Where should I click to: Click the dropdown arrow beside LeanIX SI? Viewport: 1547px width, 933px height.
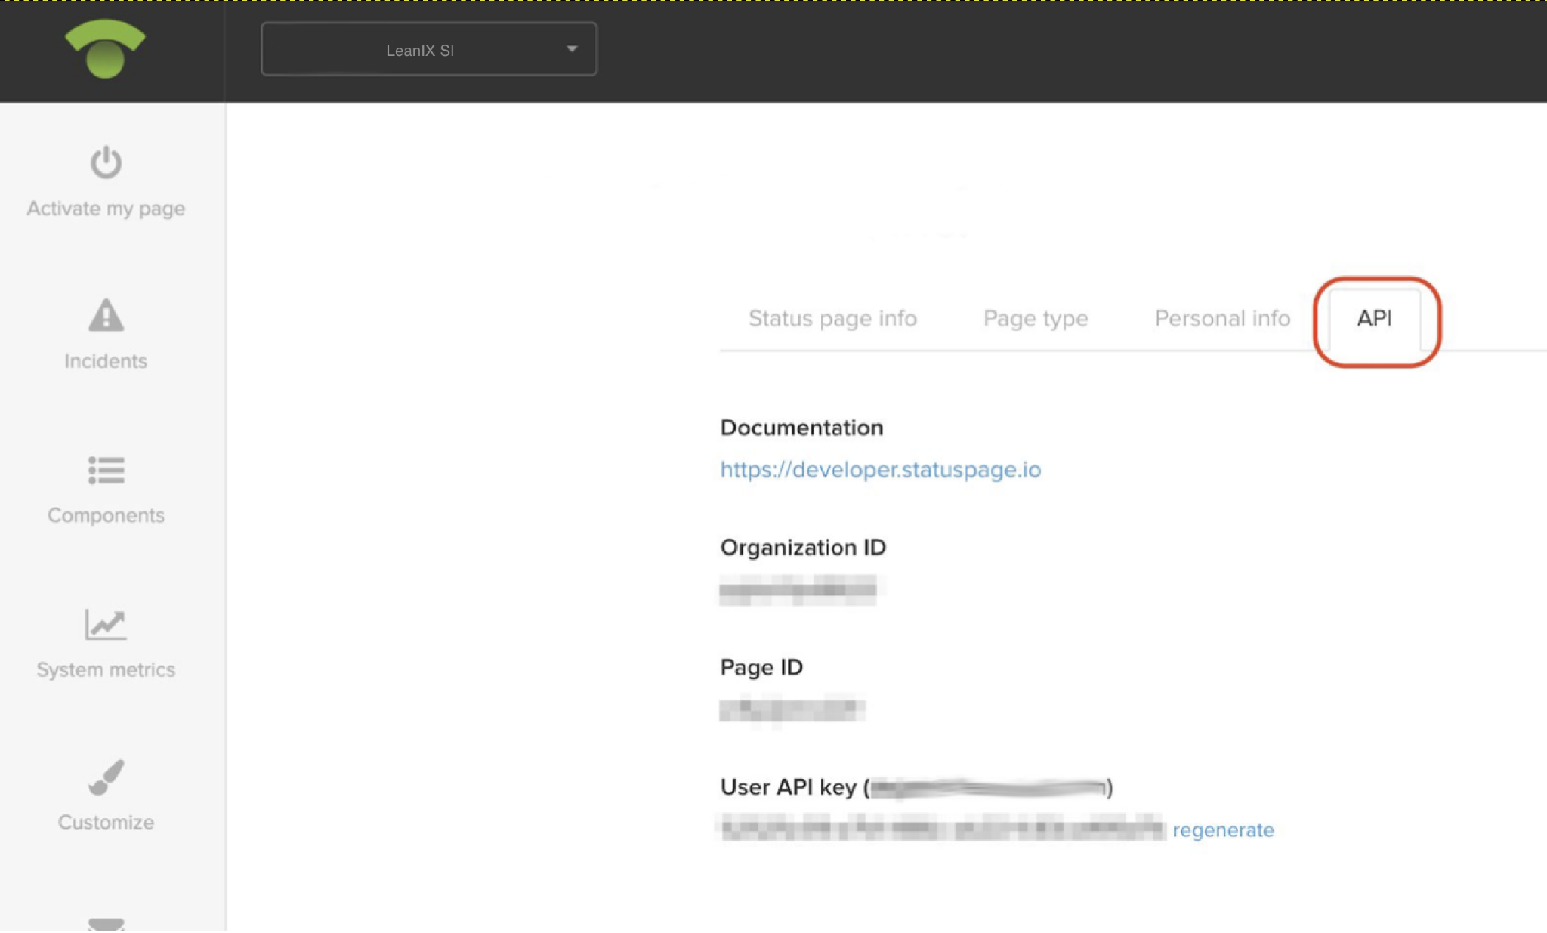[x=572, y=49]
